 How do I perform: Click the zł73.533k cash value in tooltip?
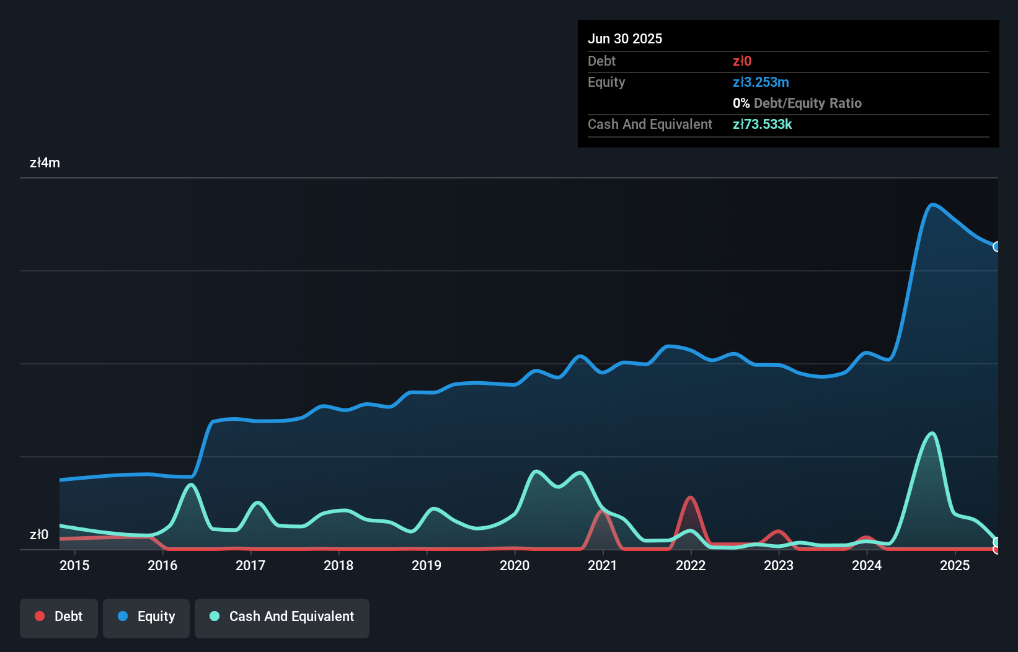(762, 125)
